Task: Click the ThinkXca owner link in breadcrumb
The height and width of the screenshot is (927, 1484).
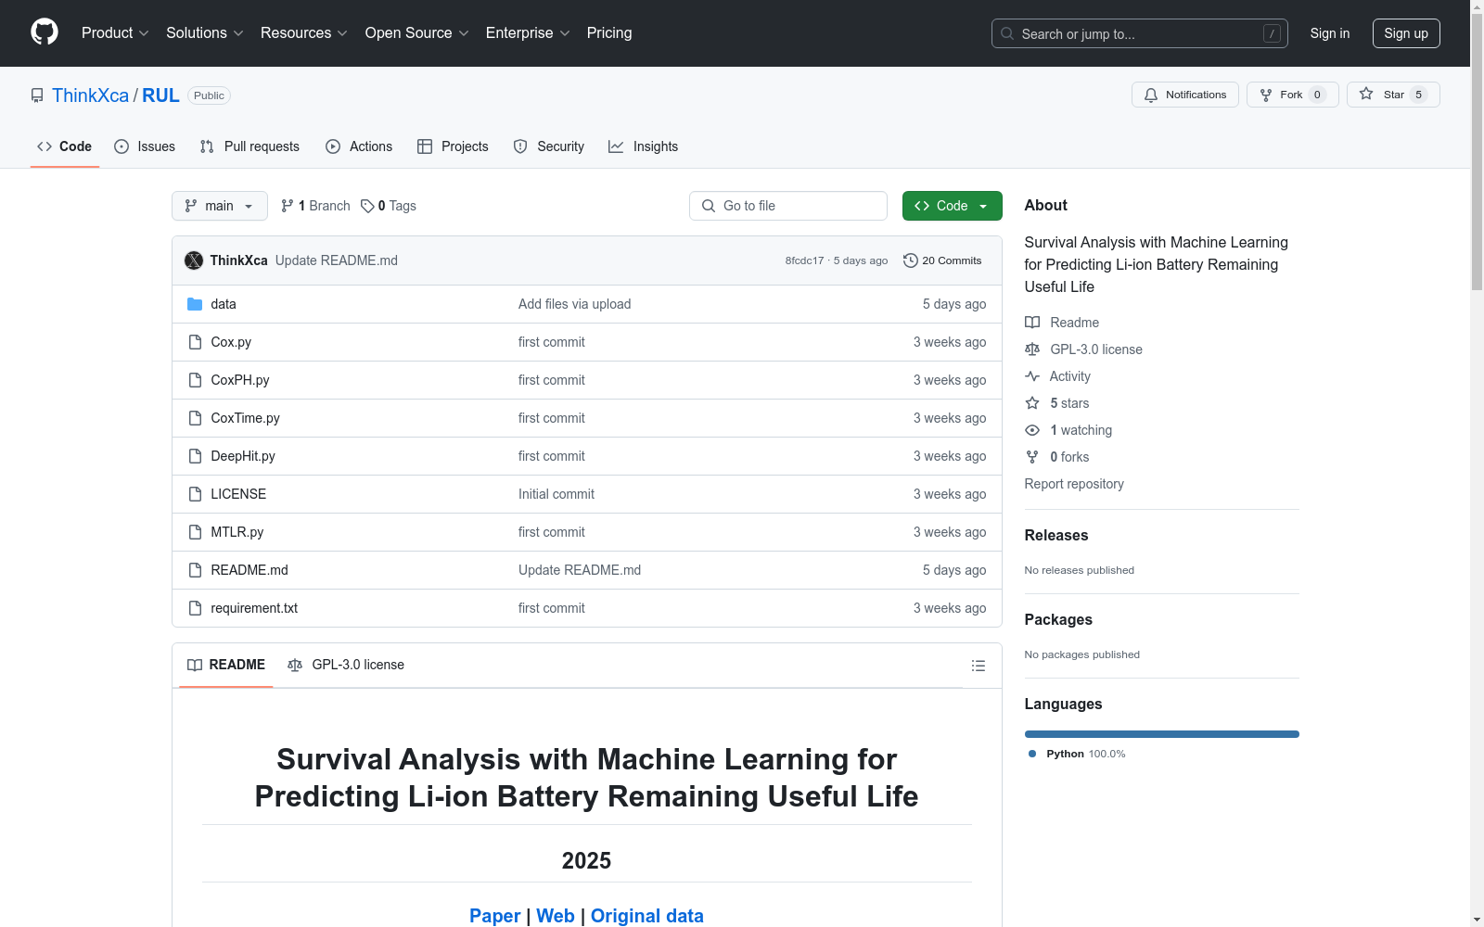Action: tap(90, 95)
